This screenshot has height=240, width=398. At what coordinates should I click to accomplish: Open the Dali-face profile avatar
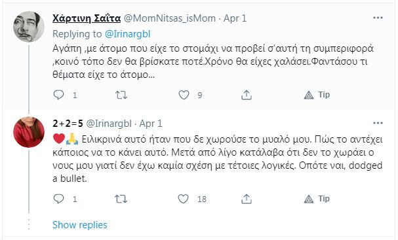29,27
